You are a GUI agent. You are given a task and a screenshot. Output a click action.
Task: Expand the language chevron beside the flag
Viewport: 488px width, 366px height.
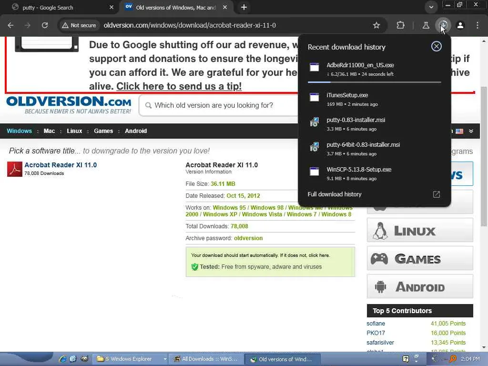click(x=471, y=131)
